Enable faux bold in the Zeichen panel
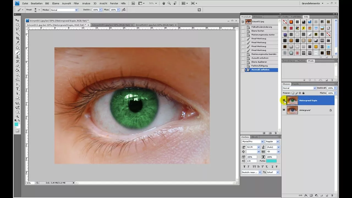This screenshot has width=352, height=198. [244, 166]
